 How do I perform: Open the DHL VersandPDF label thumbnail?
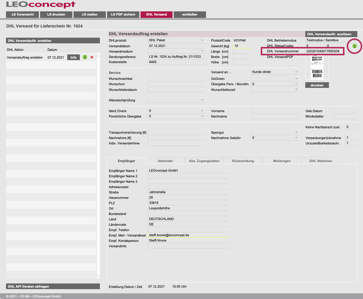click(317, 67)
